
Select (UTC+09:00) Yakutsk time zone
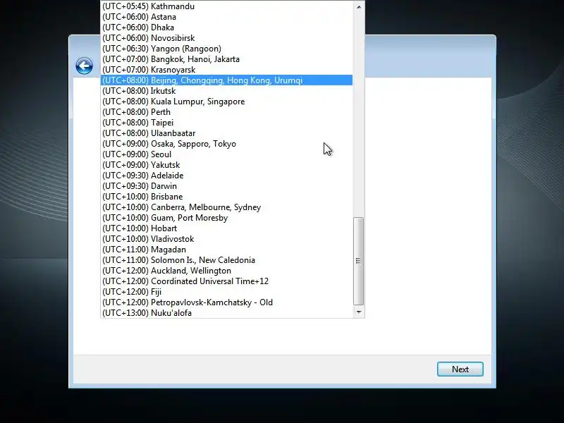[226, 165]
